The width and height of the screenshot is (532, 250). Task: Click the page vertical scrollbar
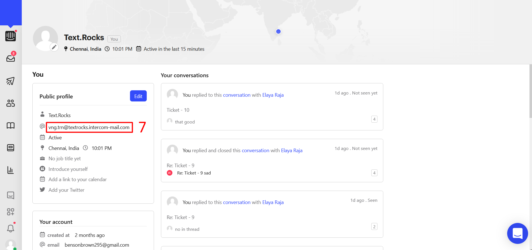tap(530, 92)
